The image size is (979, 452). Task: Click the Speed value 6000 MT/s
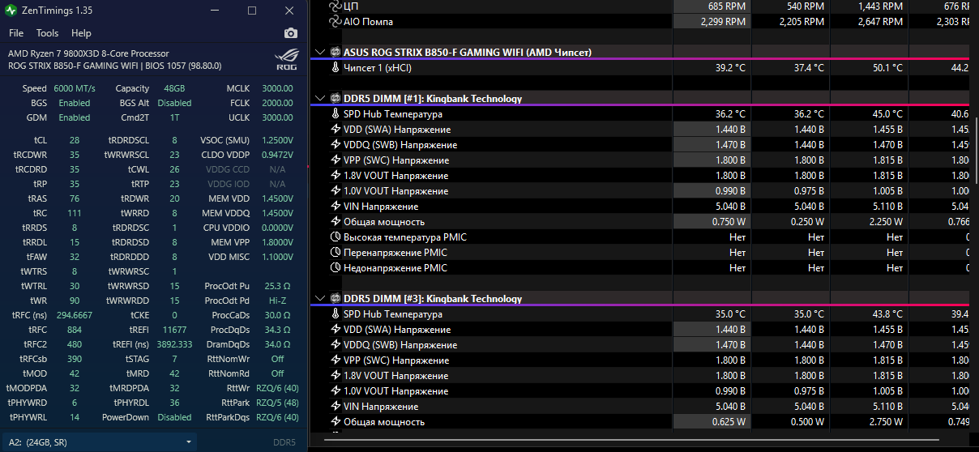[x=75, y=88]
